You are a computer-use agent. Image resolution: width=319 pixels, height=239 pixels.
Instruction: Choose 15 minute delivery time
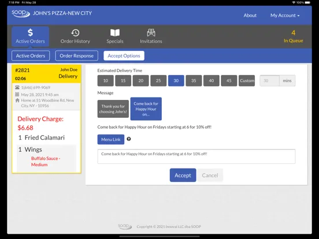[x=123, y=81]
